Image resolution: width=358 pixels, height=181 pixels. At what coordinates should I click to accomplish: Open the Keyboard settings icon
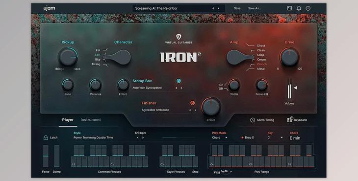click(x=290, y=120)
